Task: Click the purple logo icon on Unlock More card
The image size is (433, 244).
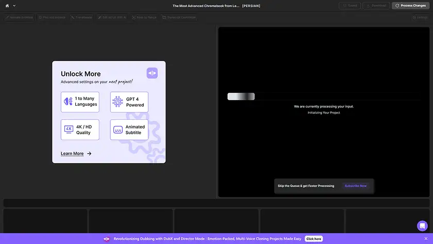Action: click(x=152, y=73)
